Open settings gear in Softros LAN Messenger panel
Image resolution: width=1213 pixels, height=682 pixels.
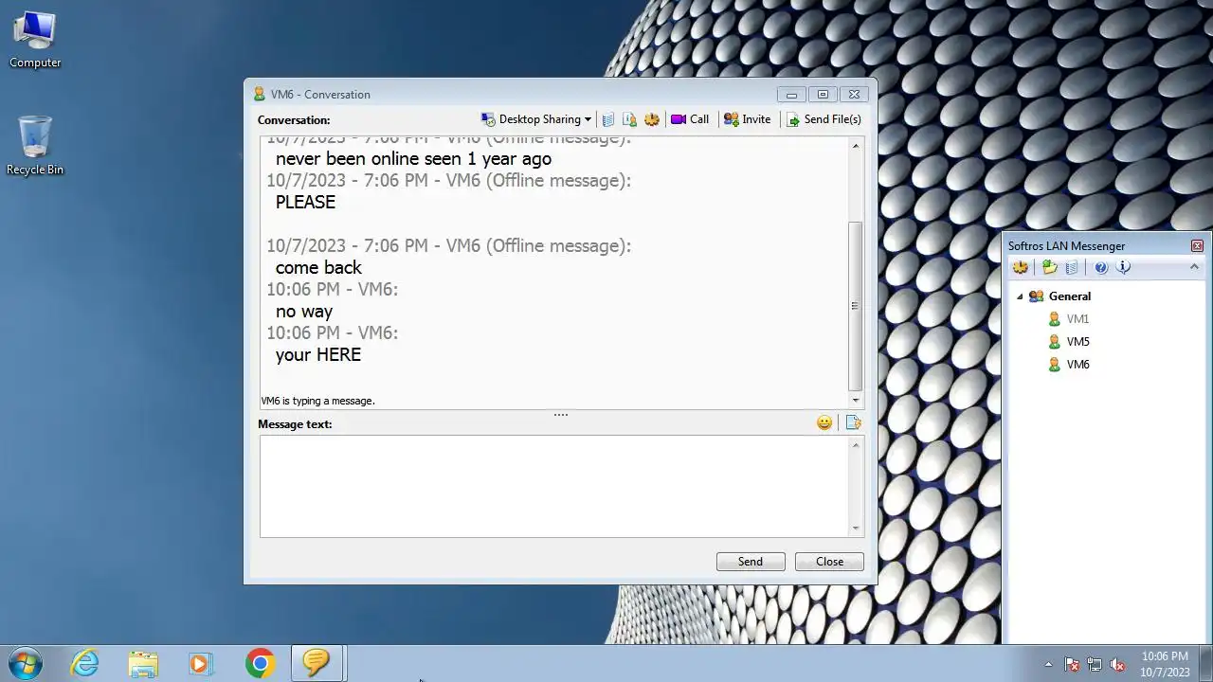1021,268
